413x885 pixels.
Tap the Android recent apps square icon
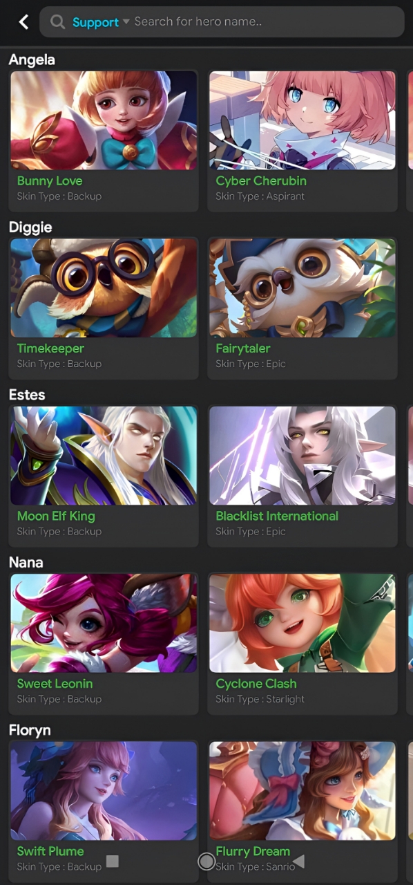[x=113, y=861]
